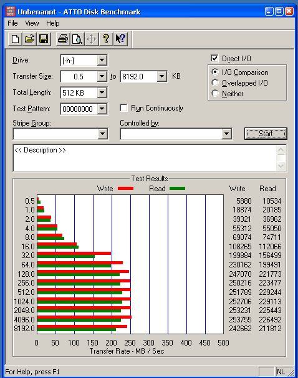Click the 'Transfer Rate - MB / Sec' axis label

tap(127, 351)
